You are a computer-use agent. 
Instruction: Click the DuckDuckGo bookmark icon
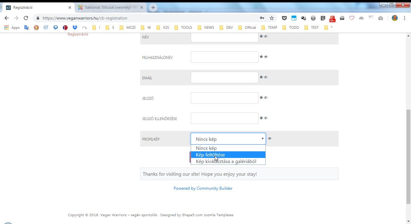(x=36, y=27)
